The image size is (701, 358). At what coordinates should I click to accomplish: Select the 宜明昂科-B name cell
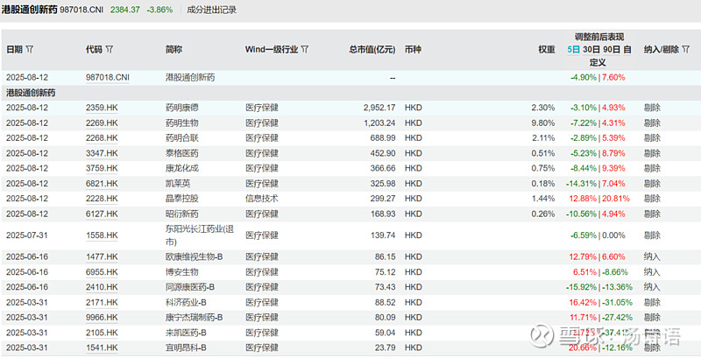(x=186, y=347)
